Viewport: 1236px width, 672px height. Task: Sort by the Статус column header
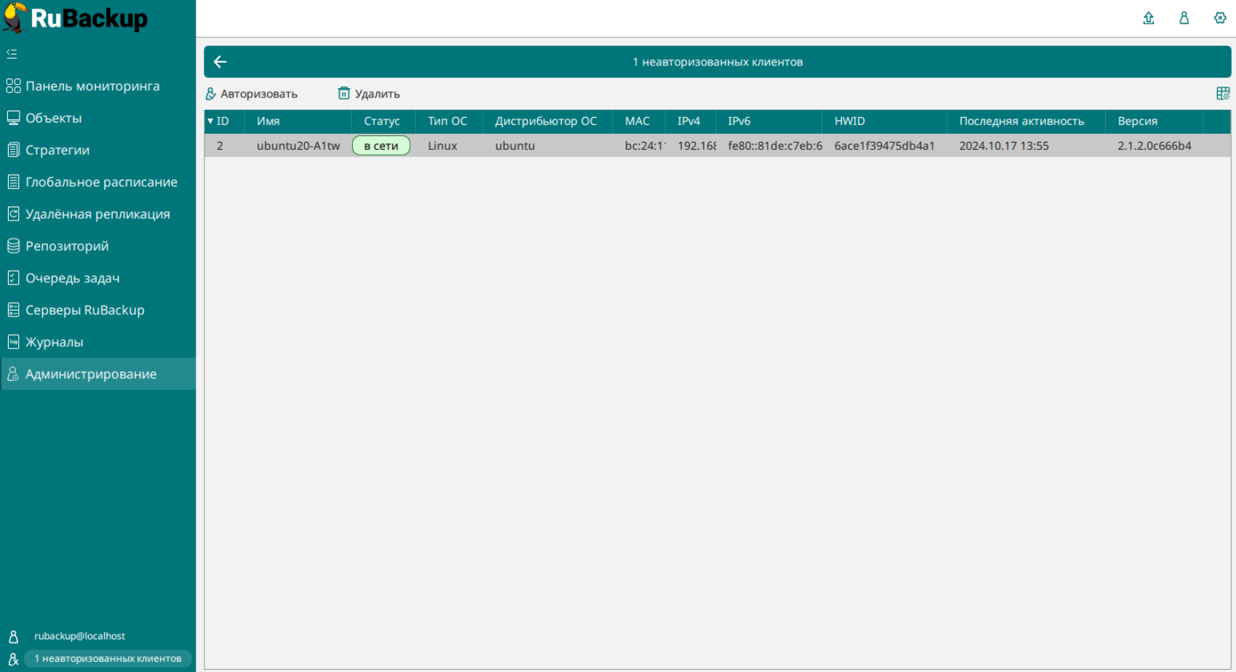[381, 121]
